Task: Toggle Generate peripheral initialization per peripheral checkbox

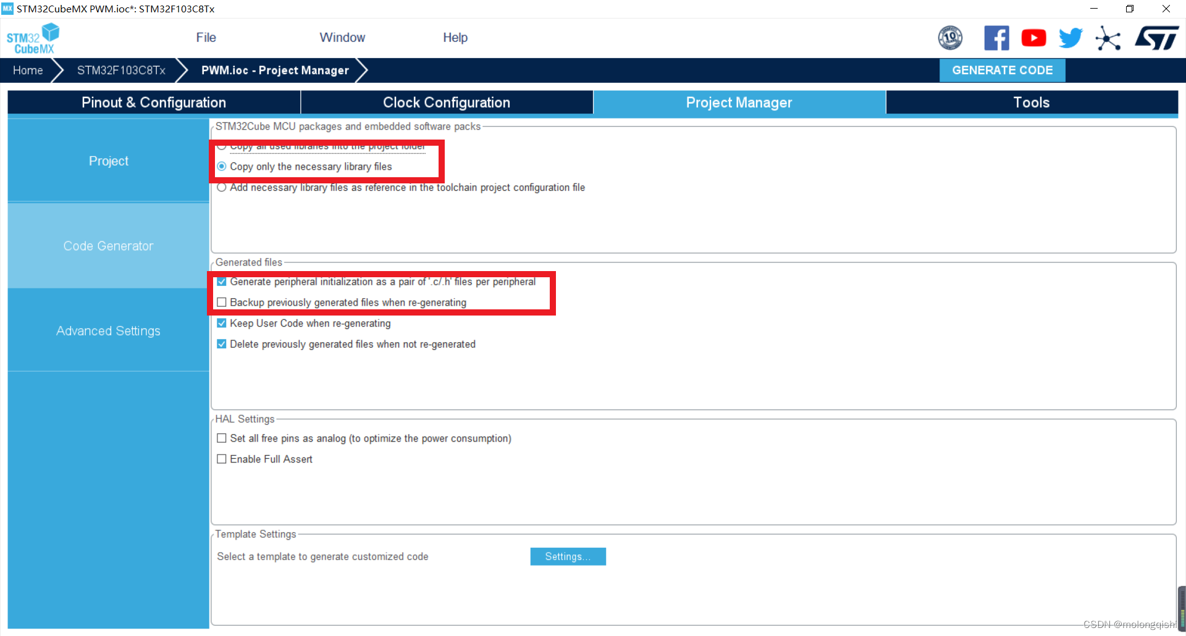Action: tap(222, 282)
